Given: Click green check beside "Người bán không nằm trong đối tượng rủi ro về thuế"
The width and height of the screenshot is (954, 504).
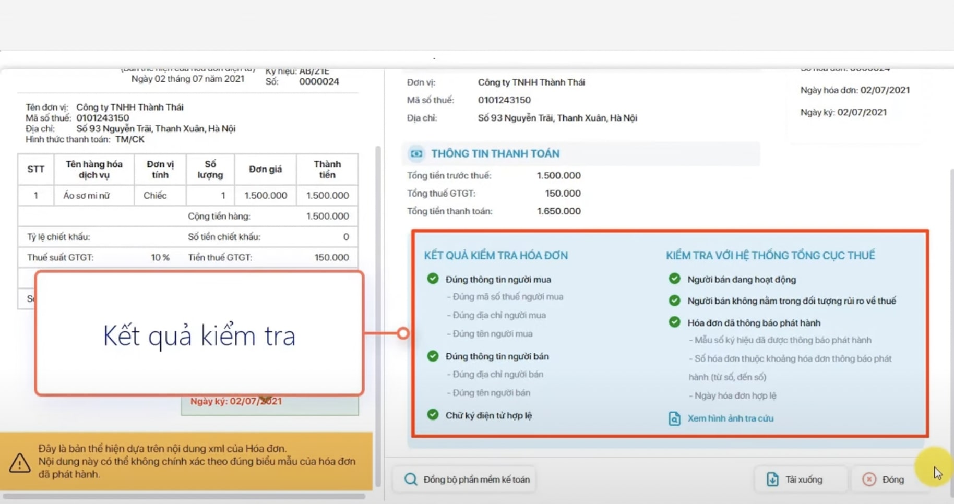Looking at the screenshot, I should coord(674,301).
